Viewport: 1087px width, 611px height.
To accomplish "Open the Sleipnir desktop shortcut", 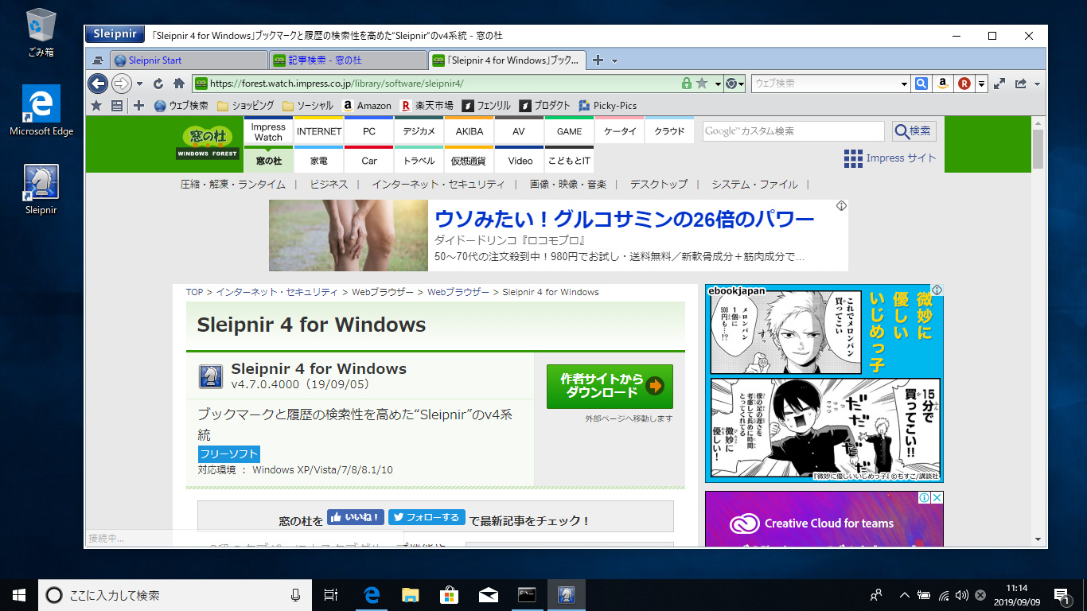I will 41,191.
